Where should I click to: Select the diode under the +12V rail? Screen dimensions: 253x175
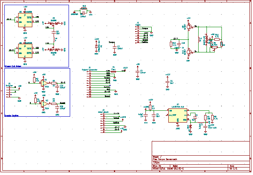pyautogui.click(x=97, y=47)
